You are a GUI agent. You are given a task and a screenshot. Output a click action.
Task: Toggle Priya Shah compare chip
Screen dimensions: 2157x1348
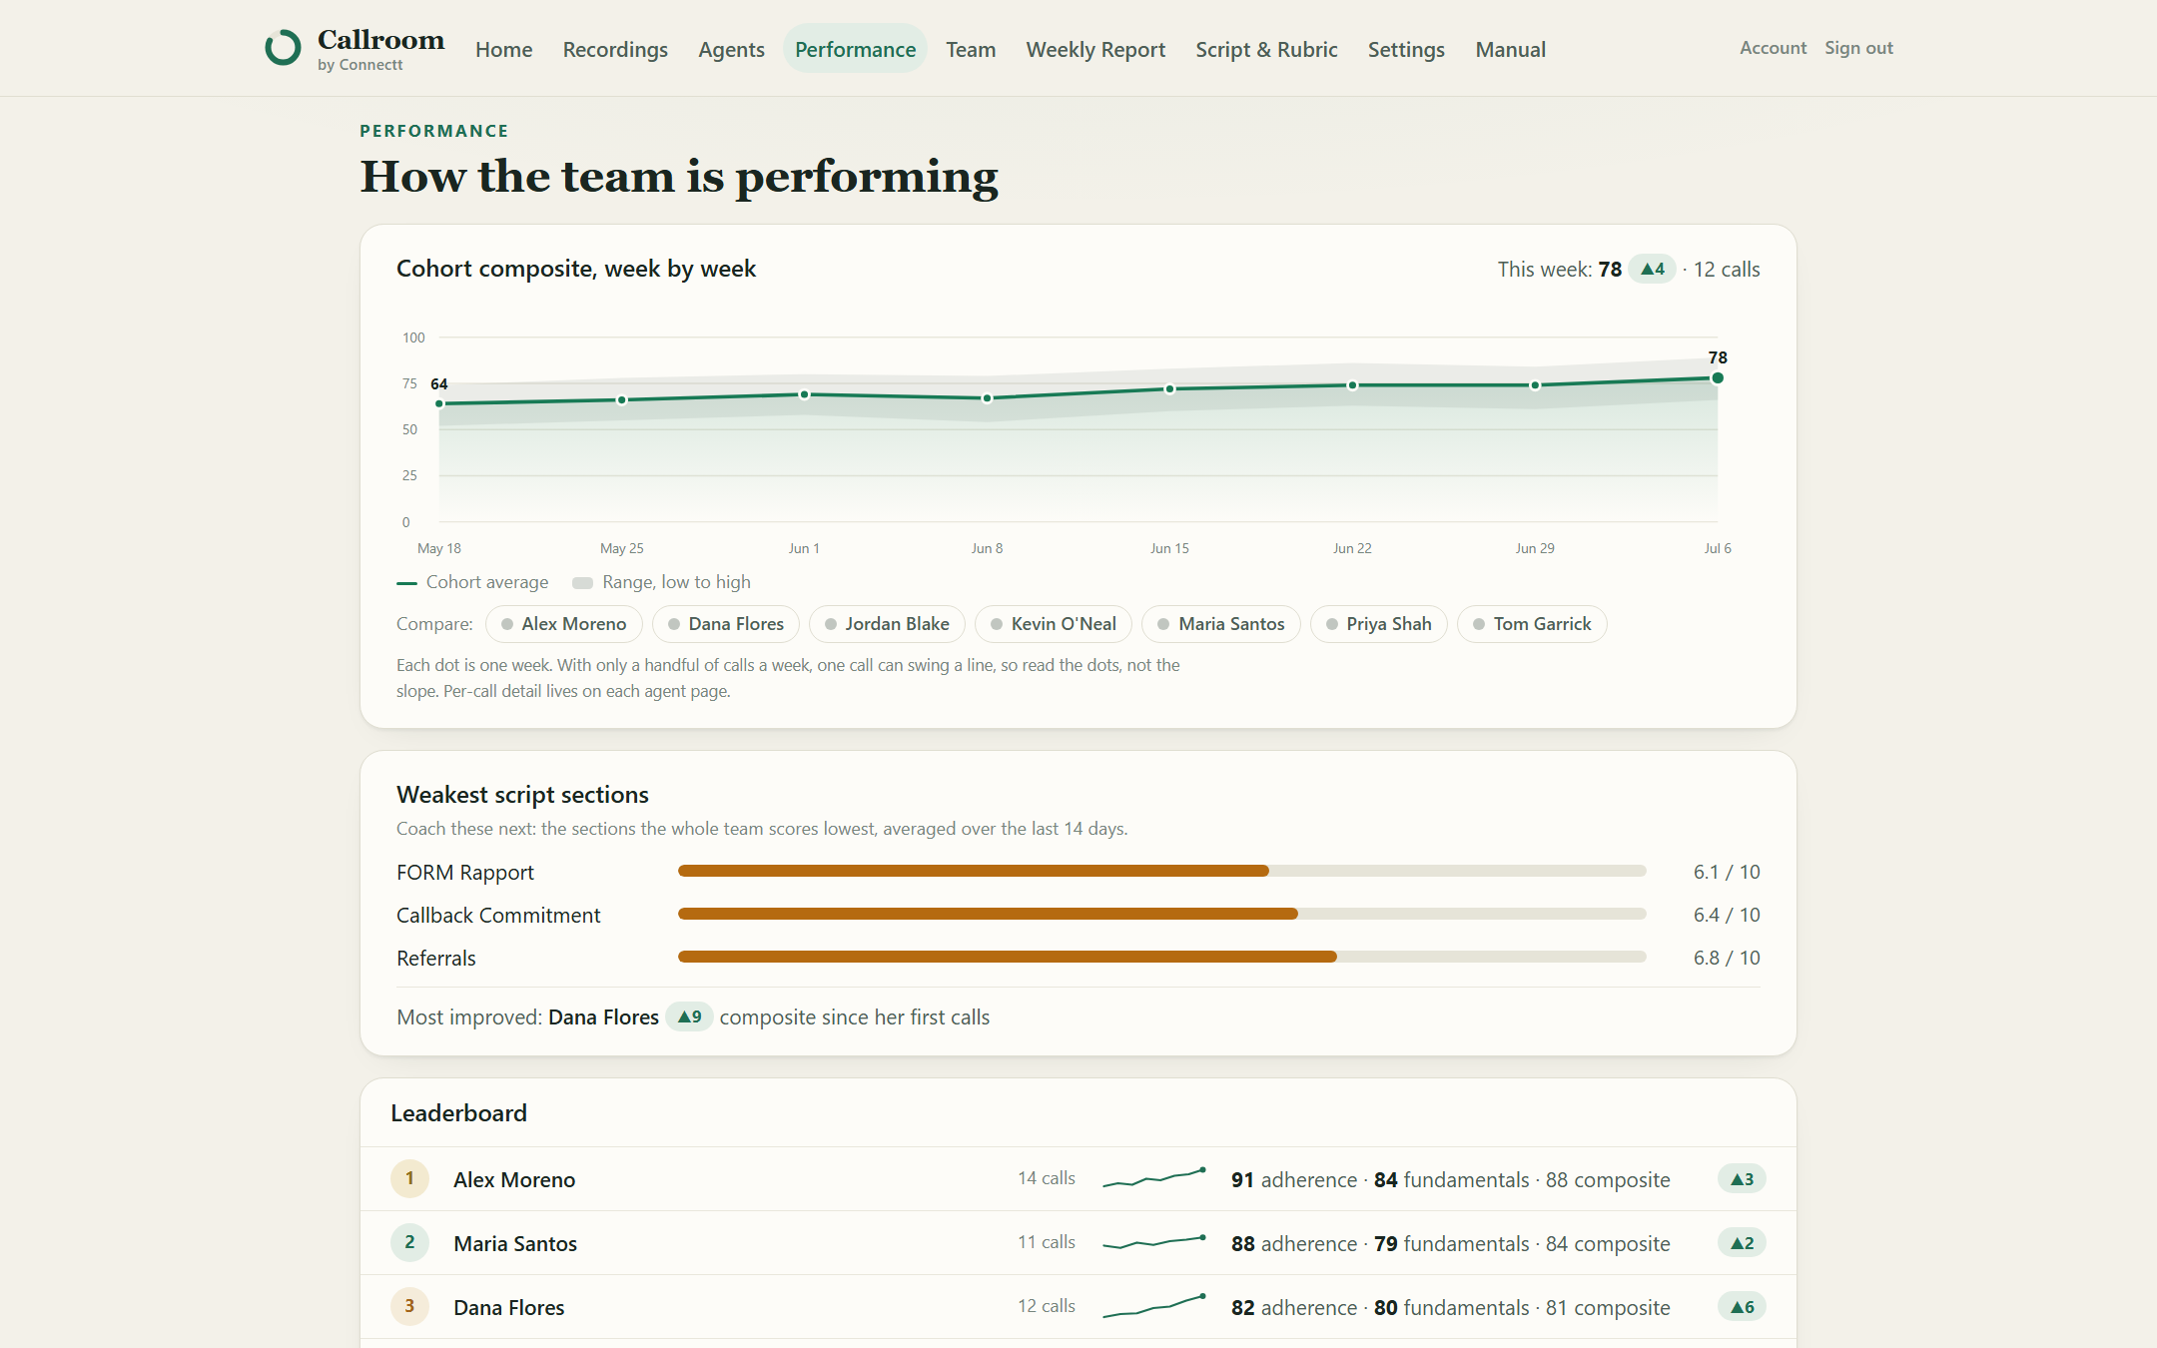(1378, 624)
